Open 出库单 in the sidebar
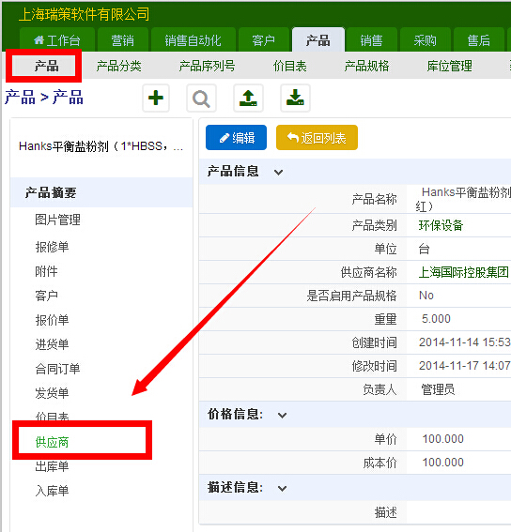This screenshot has height=532, width=511. pyautogui.click(x=52, y=466)
